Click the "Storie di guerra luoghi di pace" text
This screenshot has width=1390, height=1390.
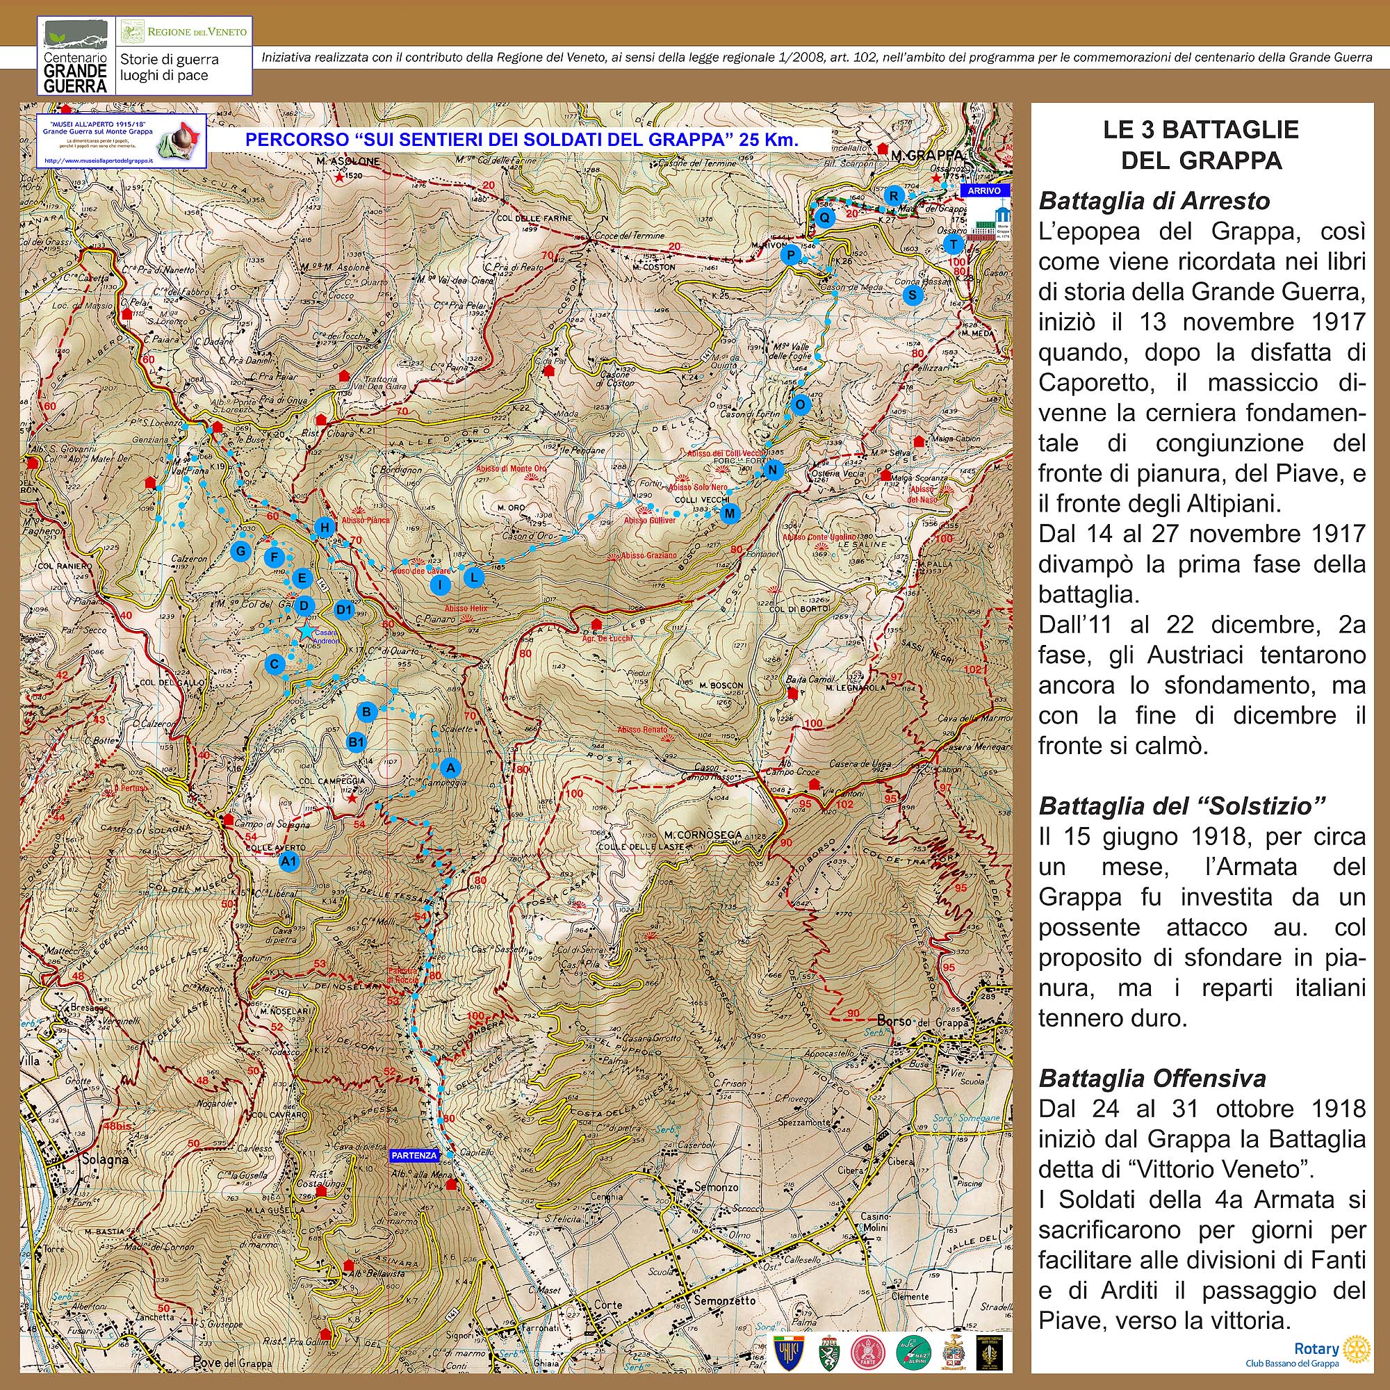pyautogui.click(x=169, y=67)
